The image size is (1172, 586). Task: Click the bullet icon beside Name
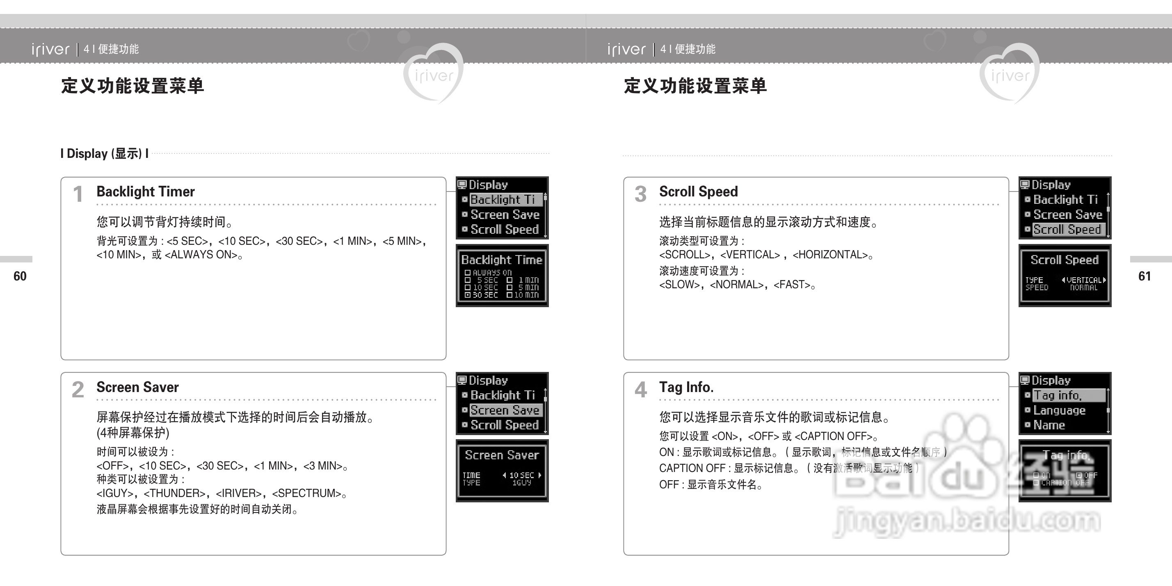1027,425
